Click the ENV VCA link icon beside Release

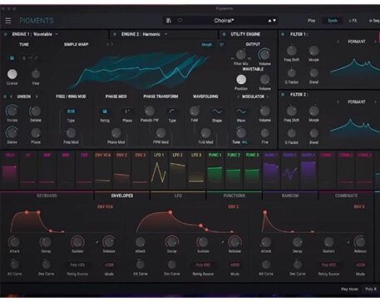(x=96, y=242)
